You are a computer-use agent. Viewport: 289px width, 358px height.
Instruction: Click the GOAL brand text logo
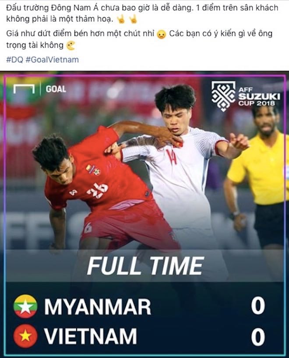[x=56, y=89]
